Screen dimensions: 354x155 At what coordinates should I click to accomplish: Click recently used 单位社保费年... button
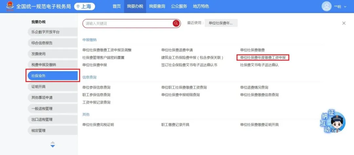[x=221, y=23]
